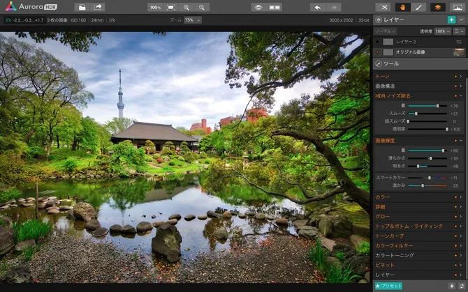468x292 pixels.
Task: Toggle visibility dot of レイヤー 2
Action: (378, 42)
